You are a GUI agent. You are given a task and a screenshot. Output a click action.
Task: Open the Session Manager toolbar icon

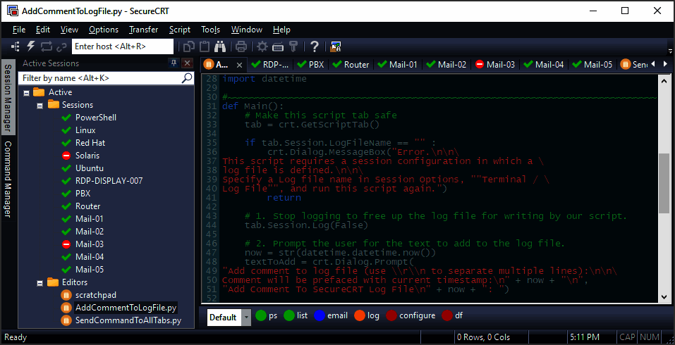16,46
